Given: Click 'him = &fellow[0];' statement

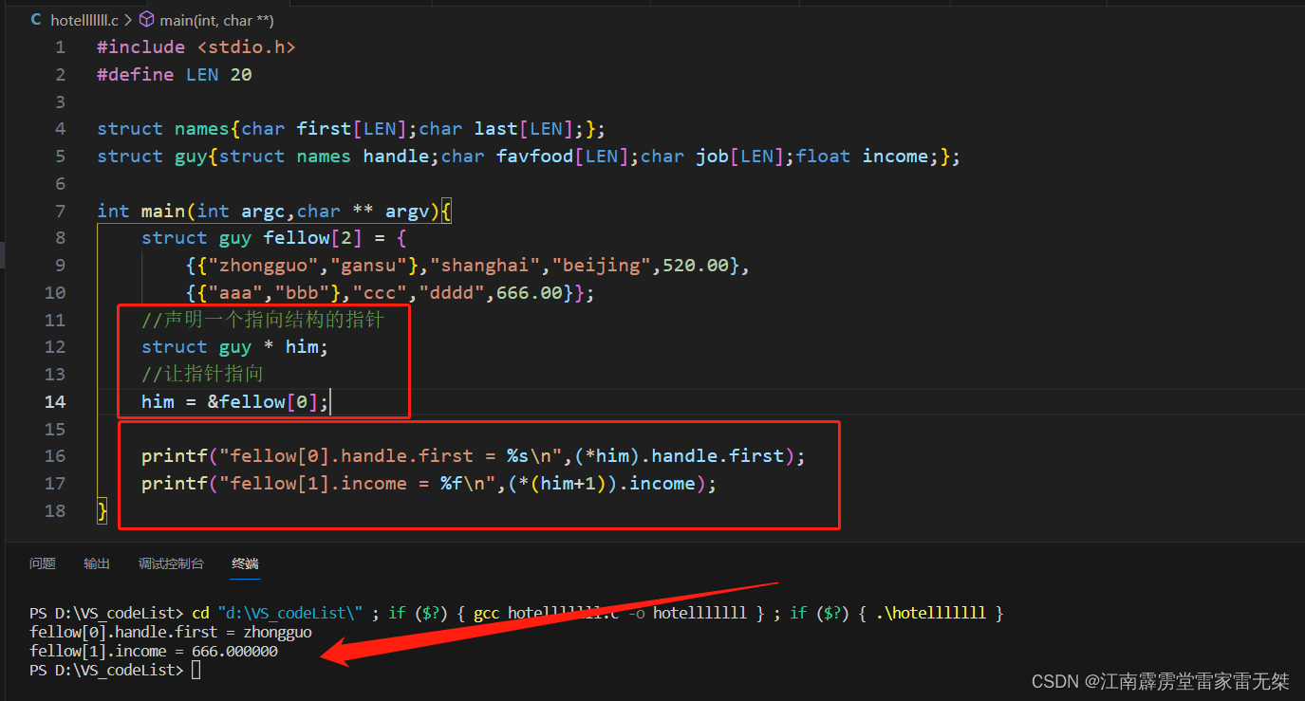Looking at the screenshot, I should (x=234, y=401).
